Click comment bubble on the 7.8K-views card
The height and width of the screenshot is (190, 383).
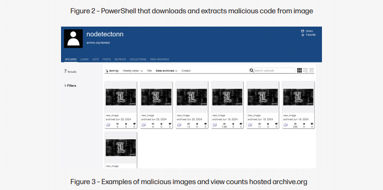[241, 124]
